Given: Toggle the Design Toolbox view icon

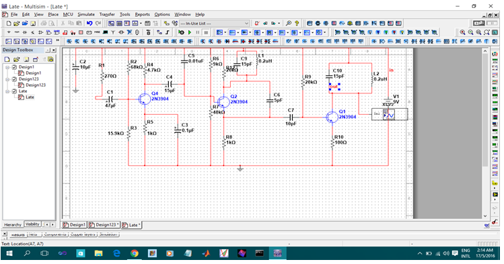Looking at the screenshot, I should [x=111, y=24].
